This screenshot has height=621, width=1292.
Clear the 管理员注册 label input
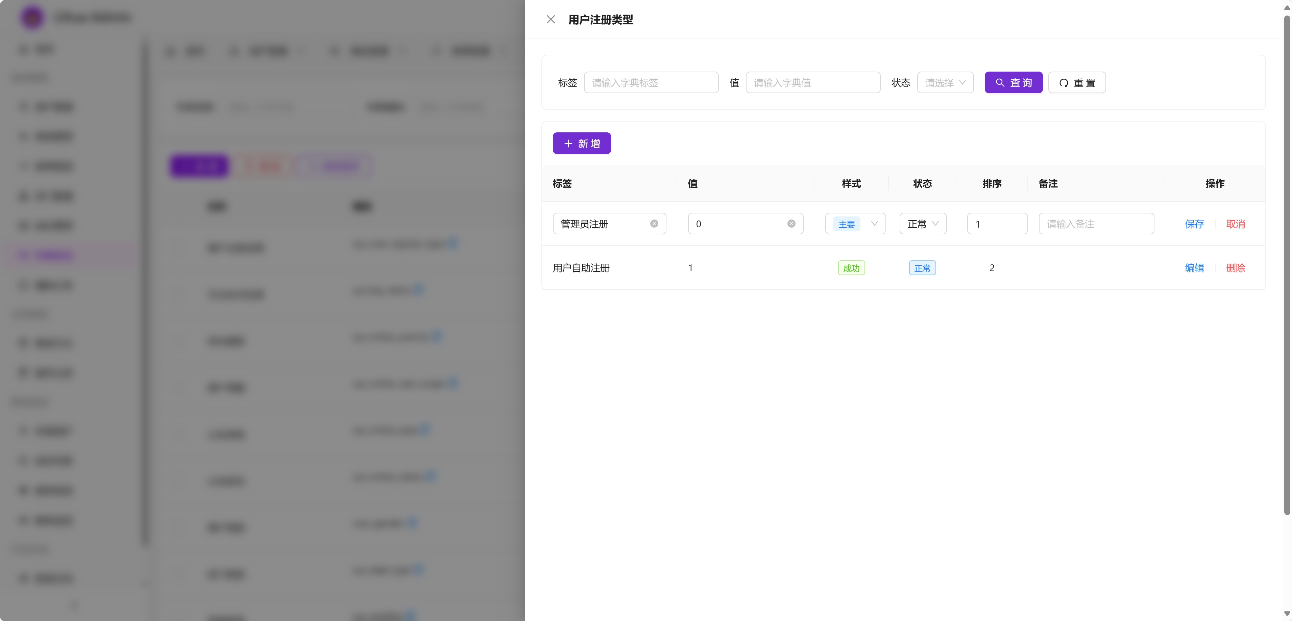654,224
